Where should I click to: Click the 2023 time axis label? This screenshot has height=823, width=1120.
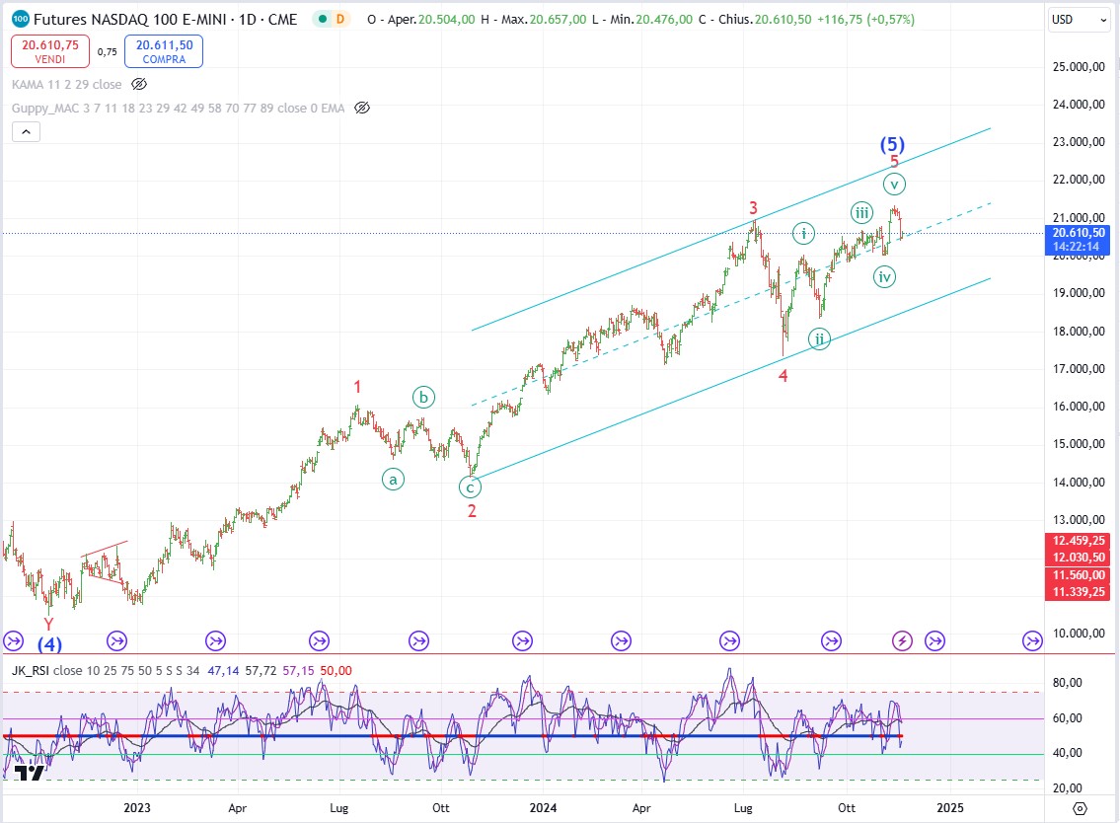[137, 808]
